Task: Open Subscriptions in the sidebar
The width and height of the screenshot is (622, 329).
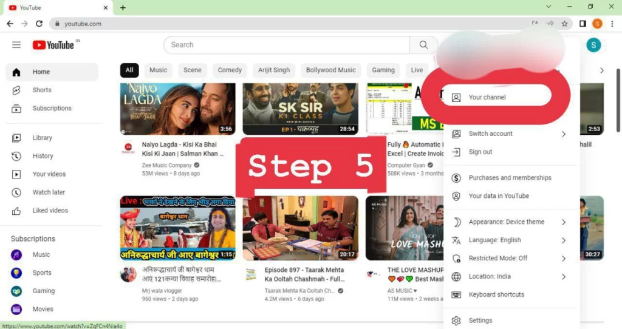Action: point(52,108)
